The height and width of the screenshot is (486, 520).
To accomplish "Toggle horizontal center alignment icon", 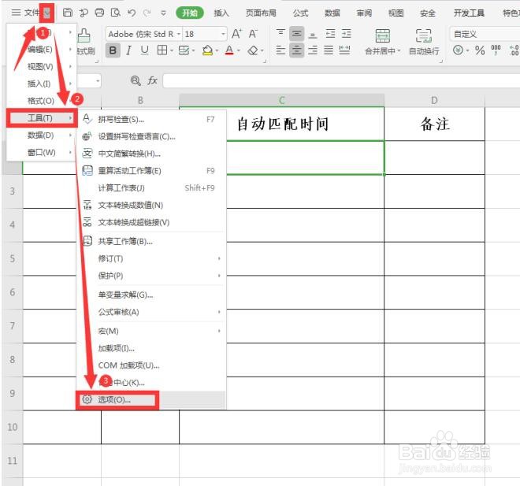I will pyautogui.click(x=296, y=50).
